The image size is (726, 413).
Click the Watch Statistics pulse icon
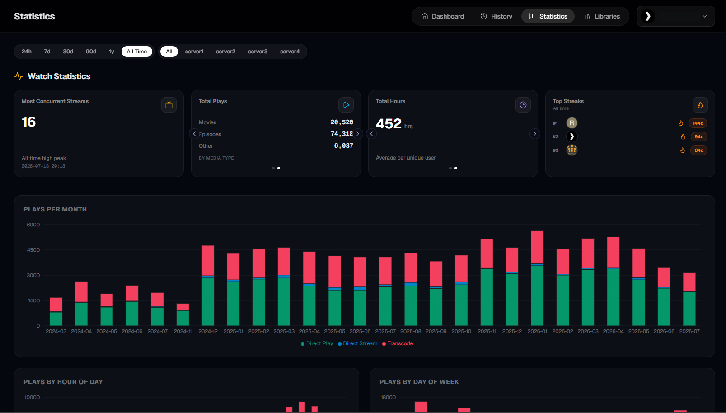[19, 76]
